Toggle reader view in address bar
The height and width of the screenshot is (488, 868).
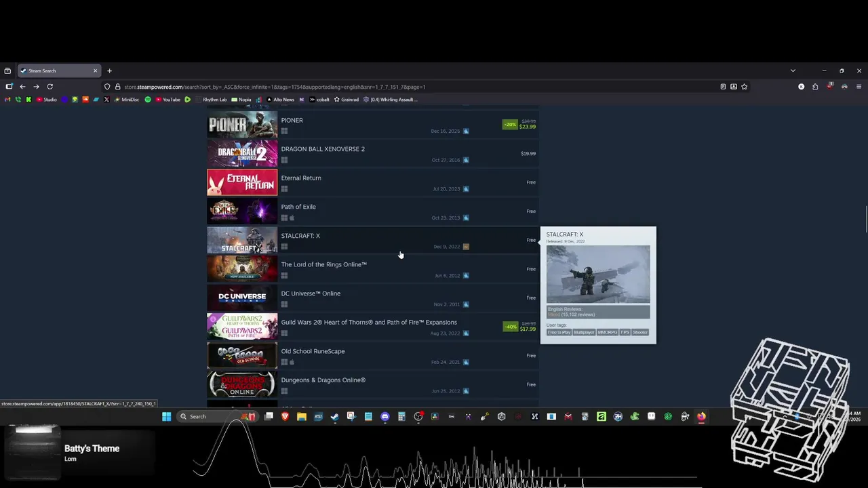723,87
